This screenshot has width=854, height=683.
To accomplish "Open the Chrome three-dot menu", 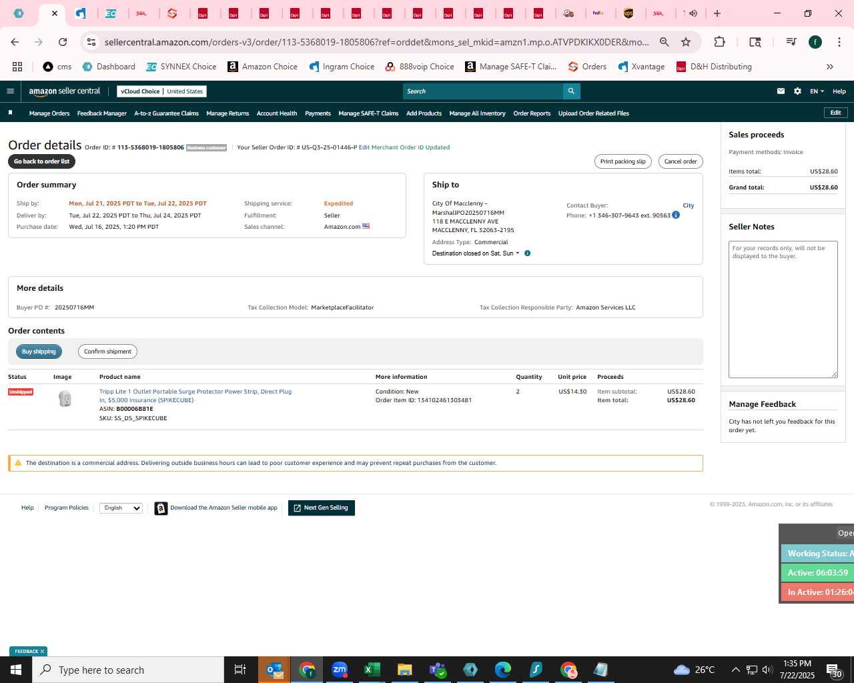I will 839,42.
